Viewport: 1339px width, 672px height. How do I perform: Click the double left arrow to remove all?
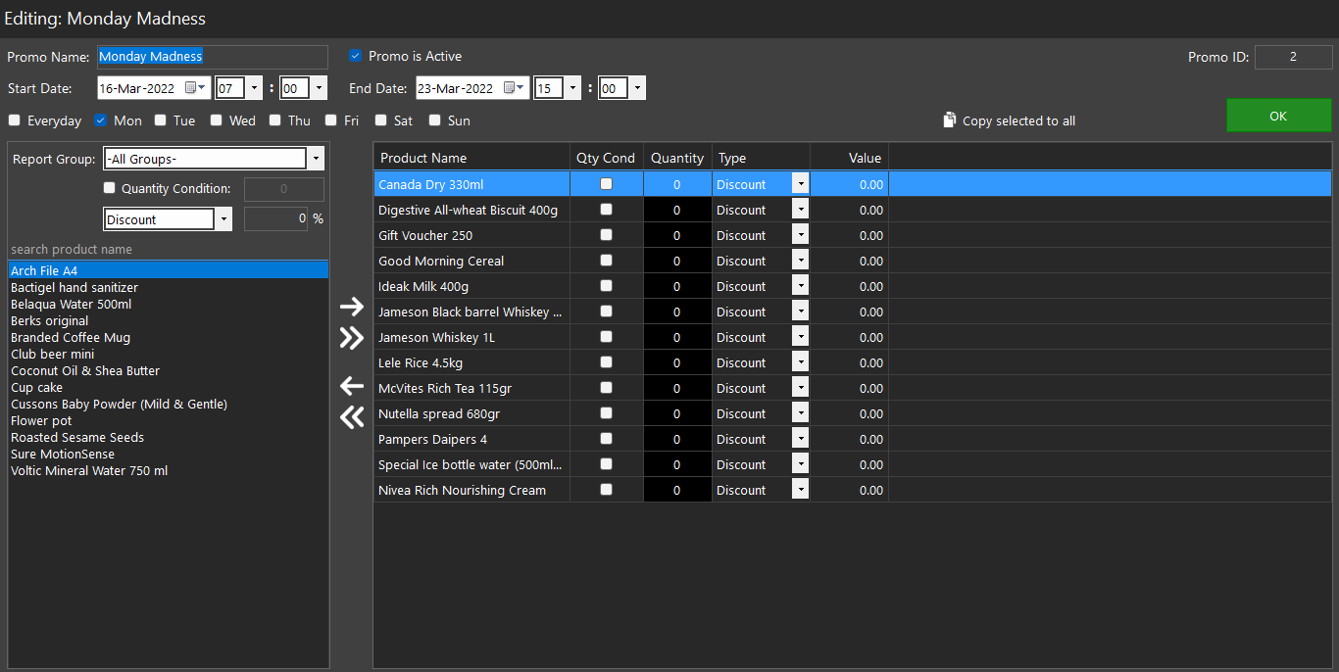(351, 417)
